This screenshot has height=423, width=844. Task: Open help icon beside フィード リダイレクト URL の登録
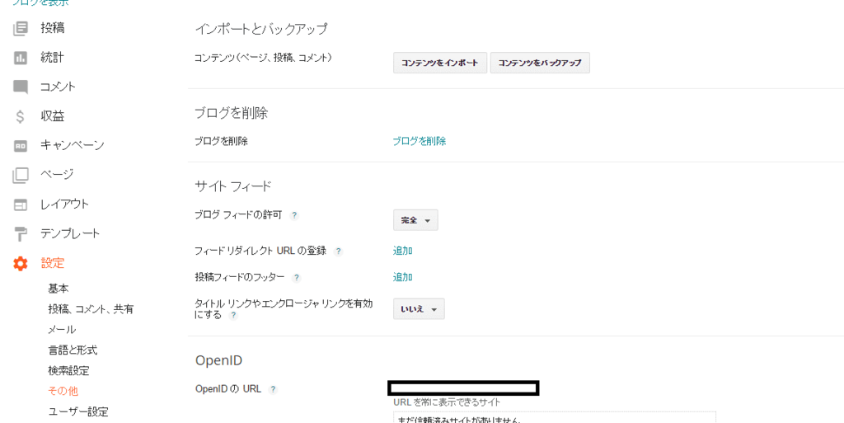(338, 251)
